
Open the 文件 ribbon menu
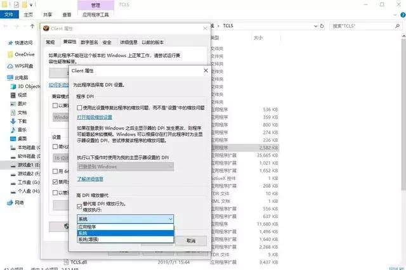point(9,15)
